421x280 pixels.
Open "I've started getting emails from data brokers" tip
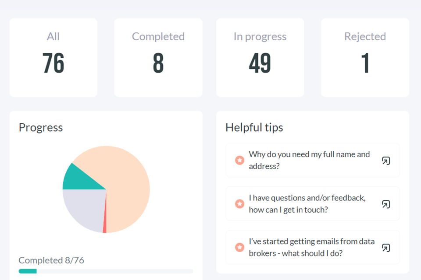pos(311,248)
